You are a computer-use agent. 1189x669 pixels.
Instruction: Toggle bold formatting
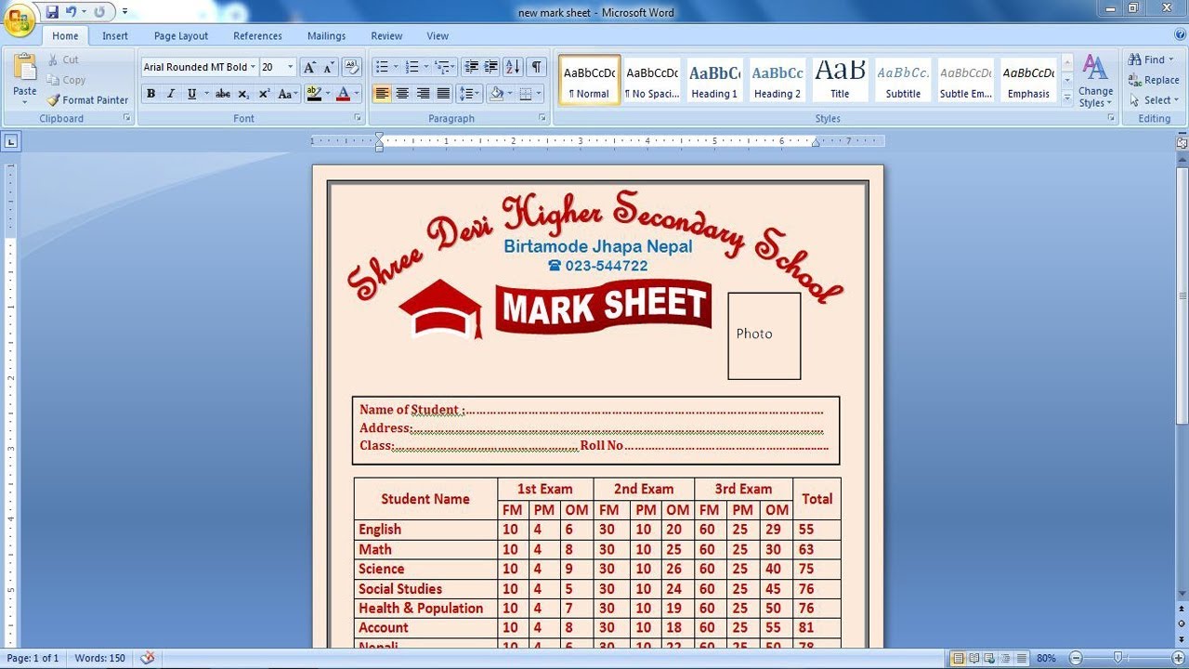(x=150, y=94)
